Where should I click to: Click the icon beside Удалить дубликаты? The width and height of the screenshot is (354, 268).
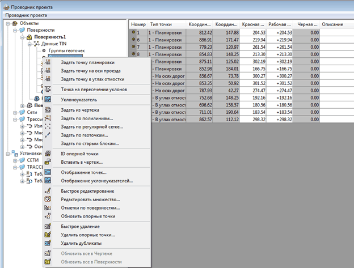tap(49, 243)
